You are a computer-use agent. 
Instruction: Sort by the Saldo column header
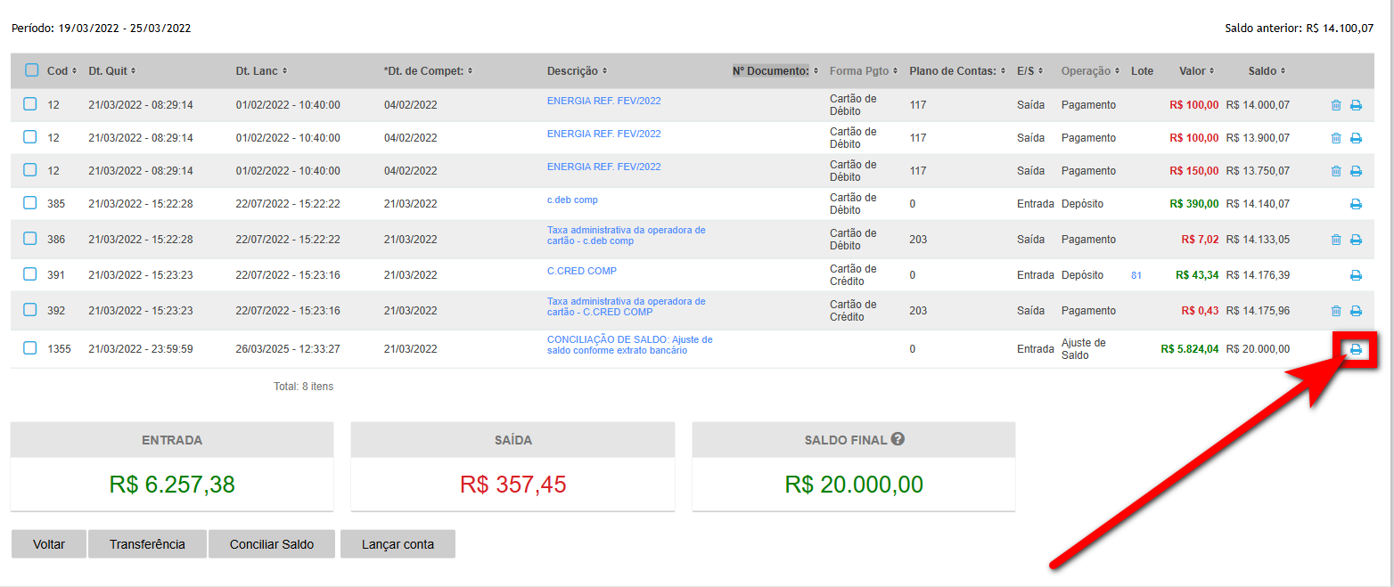[1266, 71]
